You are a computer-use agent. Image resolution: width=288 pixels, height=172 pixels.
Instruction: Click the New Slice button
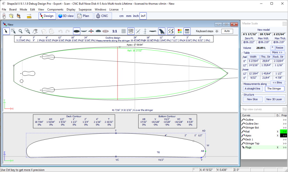(x=252, y=99)
